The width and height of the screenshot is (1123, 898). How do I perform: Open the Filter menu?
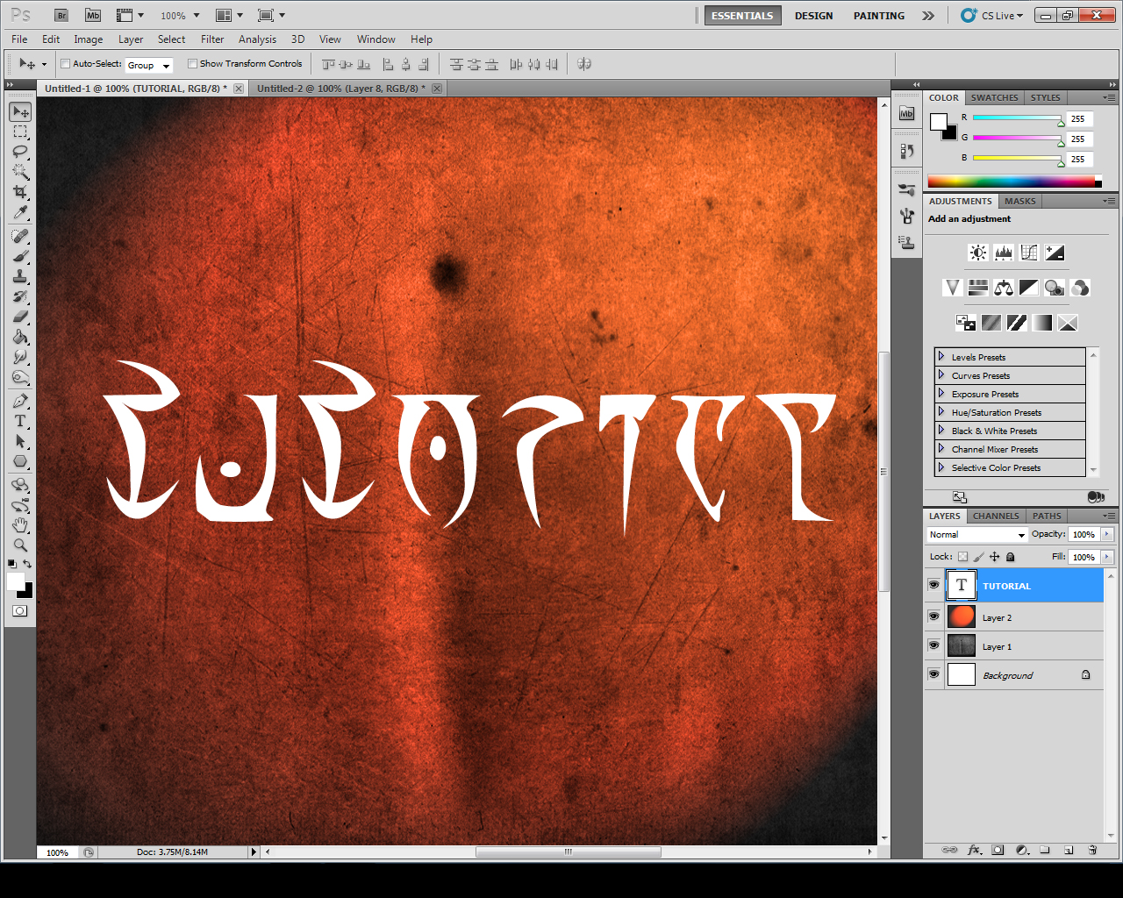coord(211,39)
